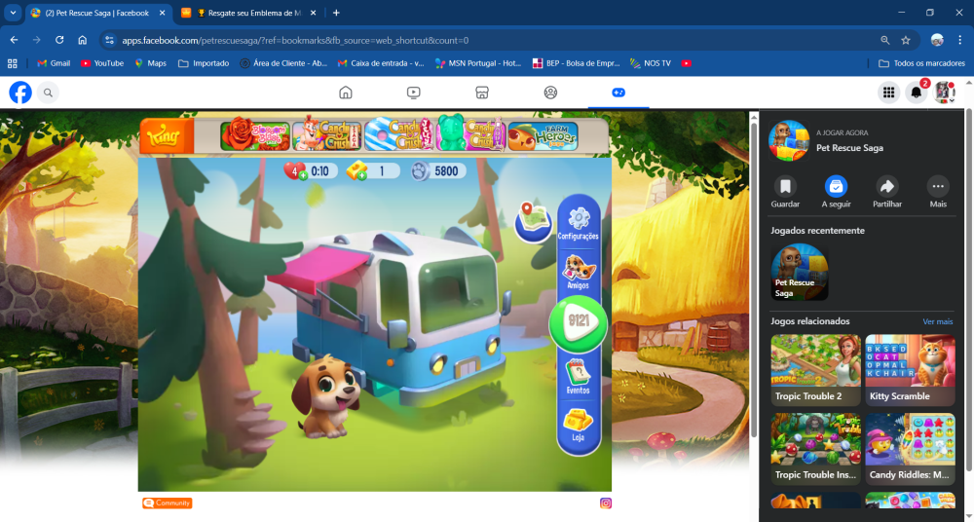
Task: Open NOS TV bookmark
Action: coord(650,63)
